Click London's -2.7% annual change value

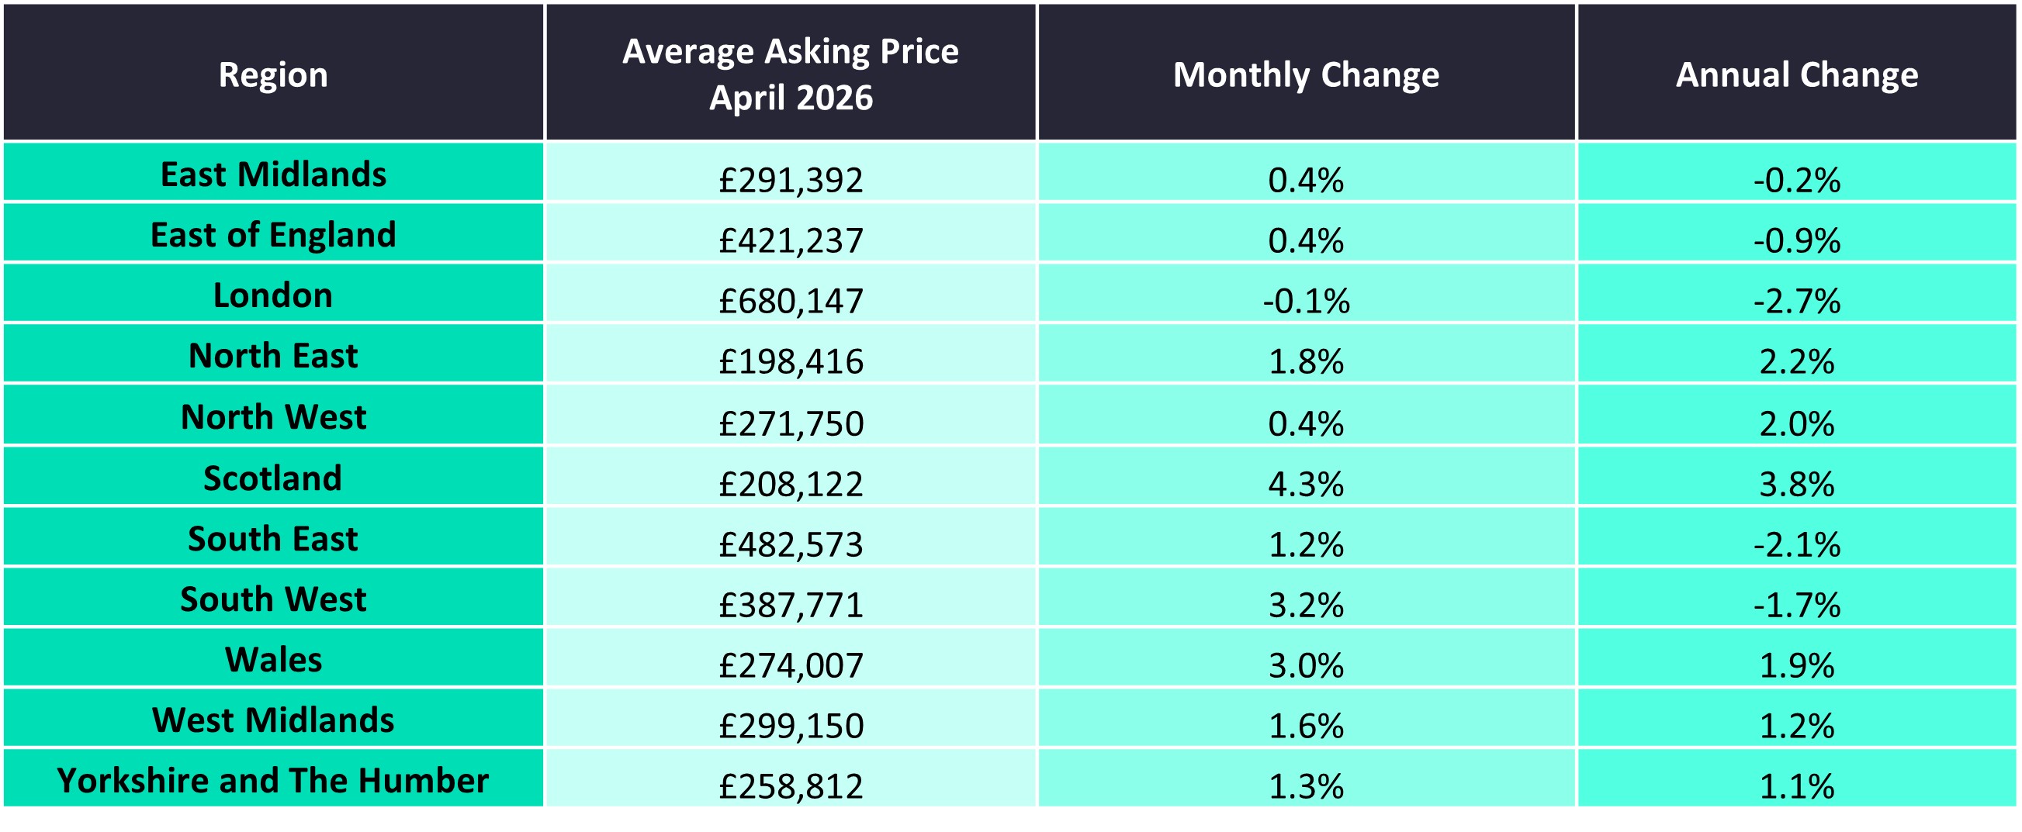tap(1797, 301)
